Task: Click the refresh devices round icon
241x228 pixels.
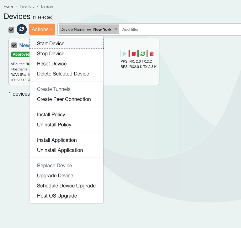Action: point(22,29)
